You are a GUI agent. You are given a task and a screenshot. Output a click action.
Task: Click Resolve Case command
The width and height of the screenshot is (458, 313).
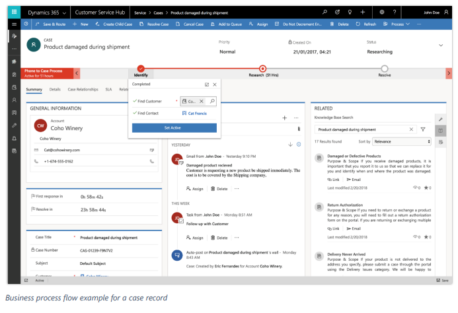154,24
